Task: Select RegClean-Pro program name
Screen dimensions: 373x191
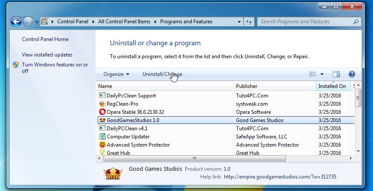Action: 122,104
